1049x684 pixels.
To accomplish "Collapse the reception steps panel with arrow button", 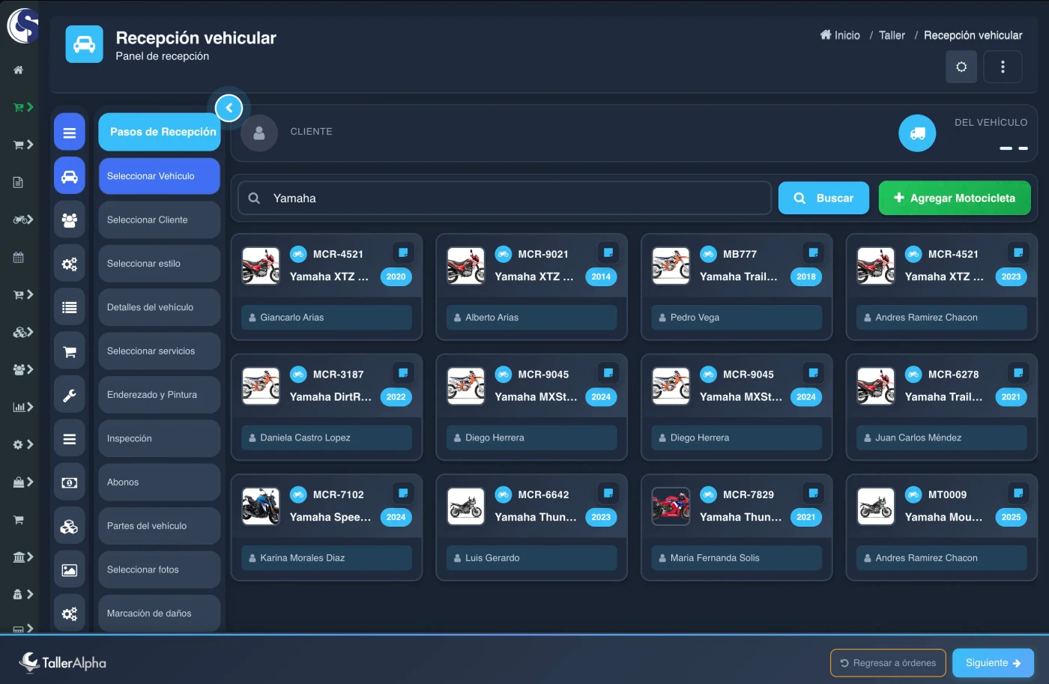I will click(x=229, y=108).
